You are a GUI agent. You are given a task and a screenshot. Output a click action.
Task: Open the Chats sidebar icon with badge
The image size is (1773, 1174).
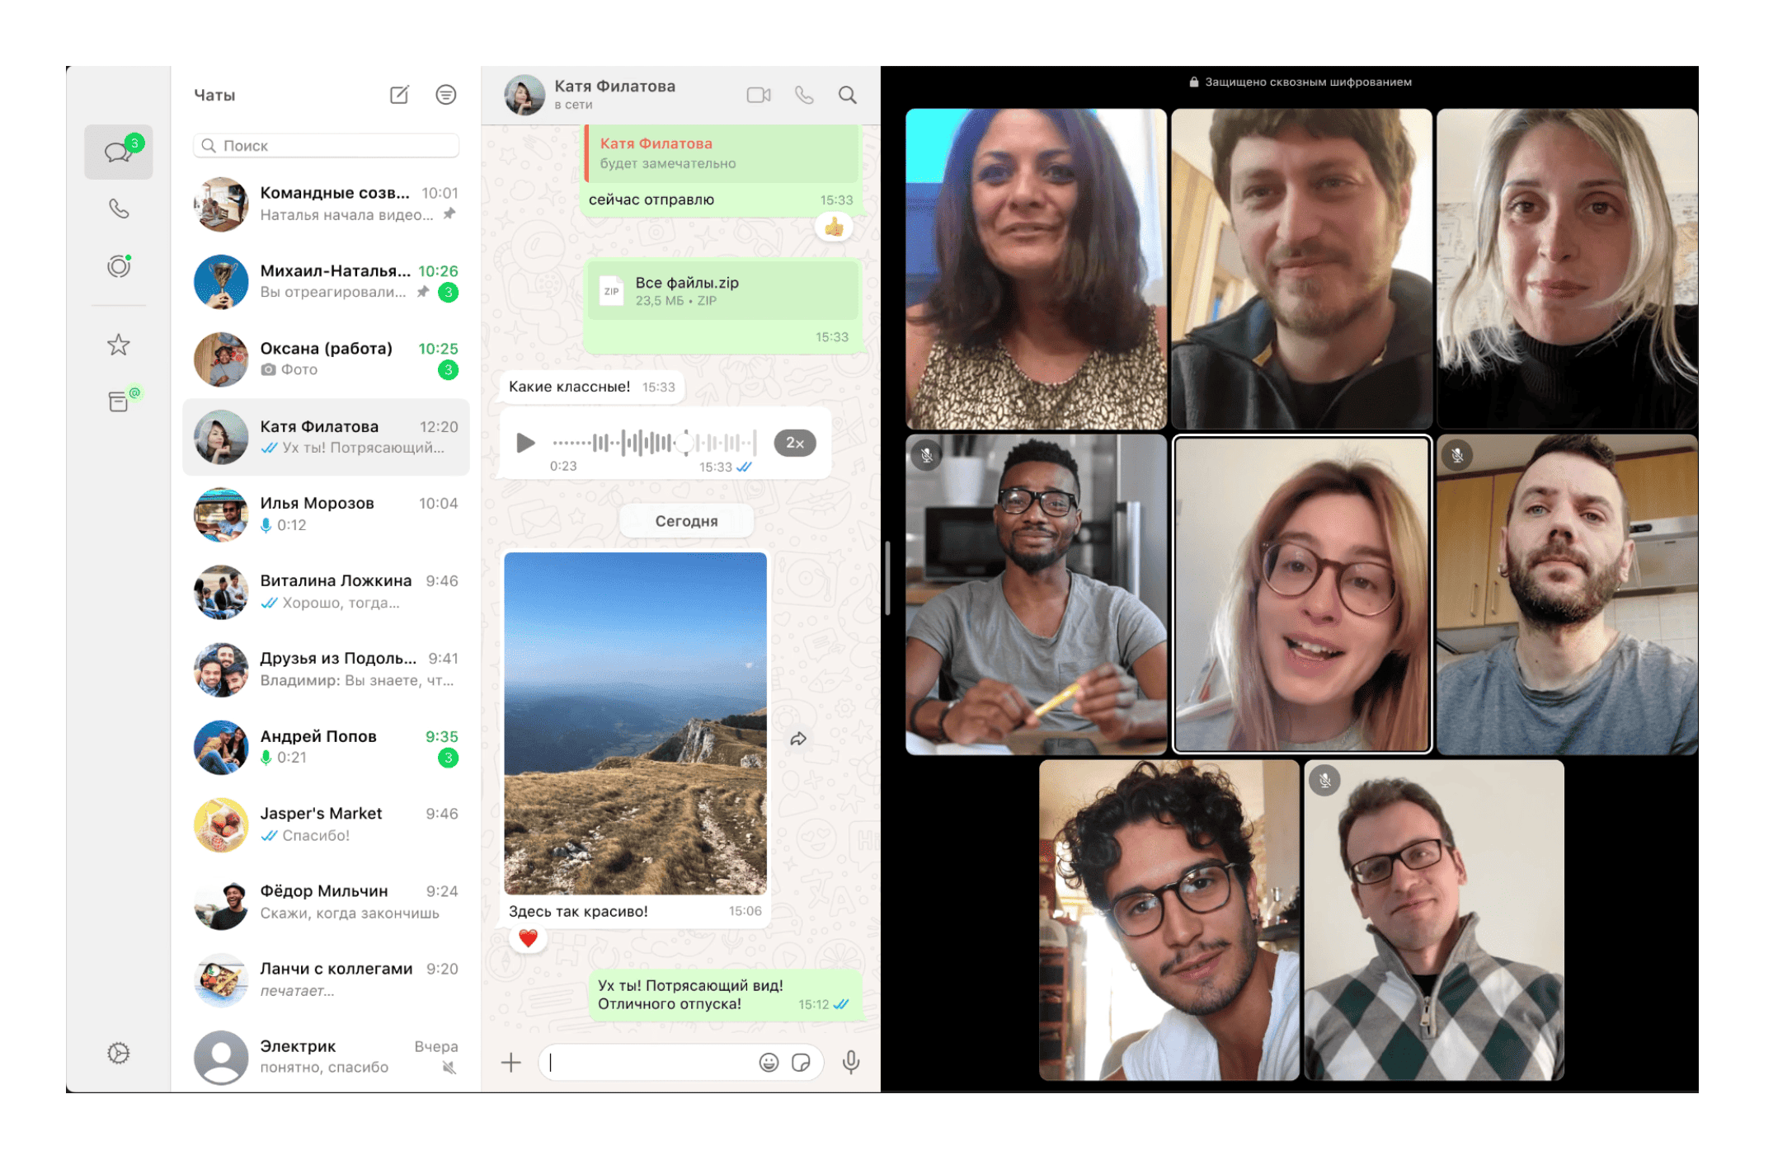(x=118, y=152)
